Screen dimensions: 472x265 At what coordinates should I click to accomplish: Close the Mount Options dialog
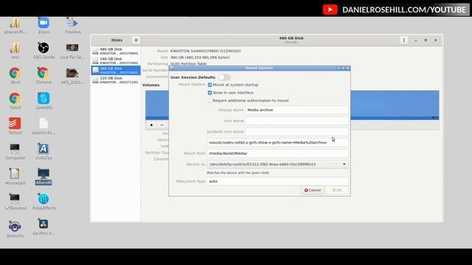pyautogui.click(x=347, y=68)
